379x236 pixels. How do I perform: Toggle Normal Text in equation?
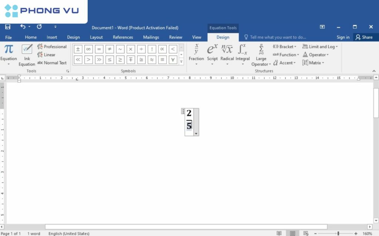[52, 63]
